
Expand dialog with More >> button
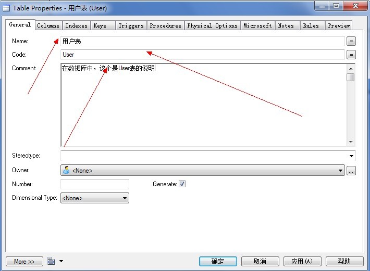24,261
